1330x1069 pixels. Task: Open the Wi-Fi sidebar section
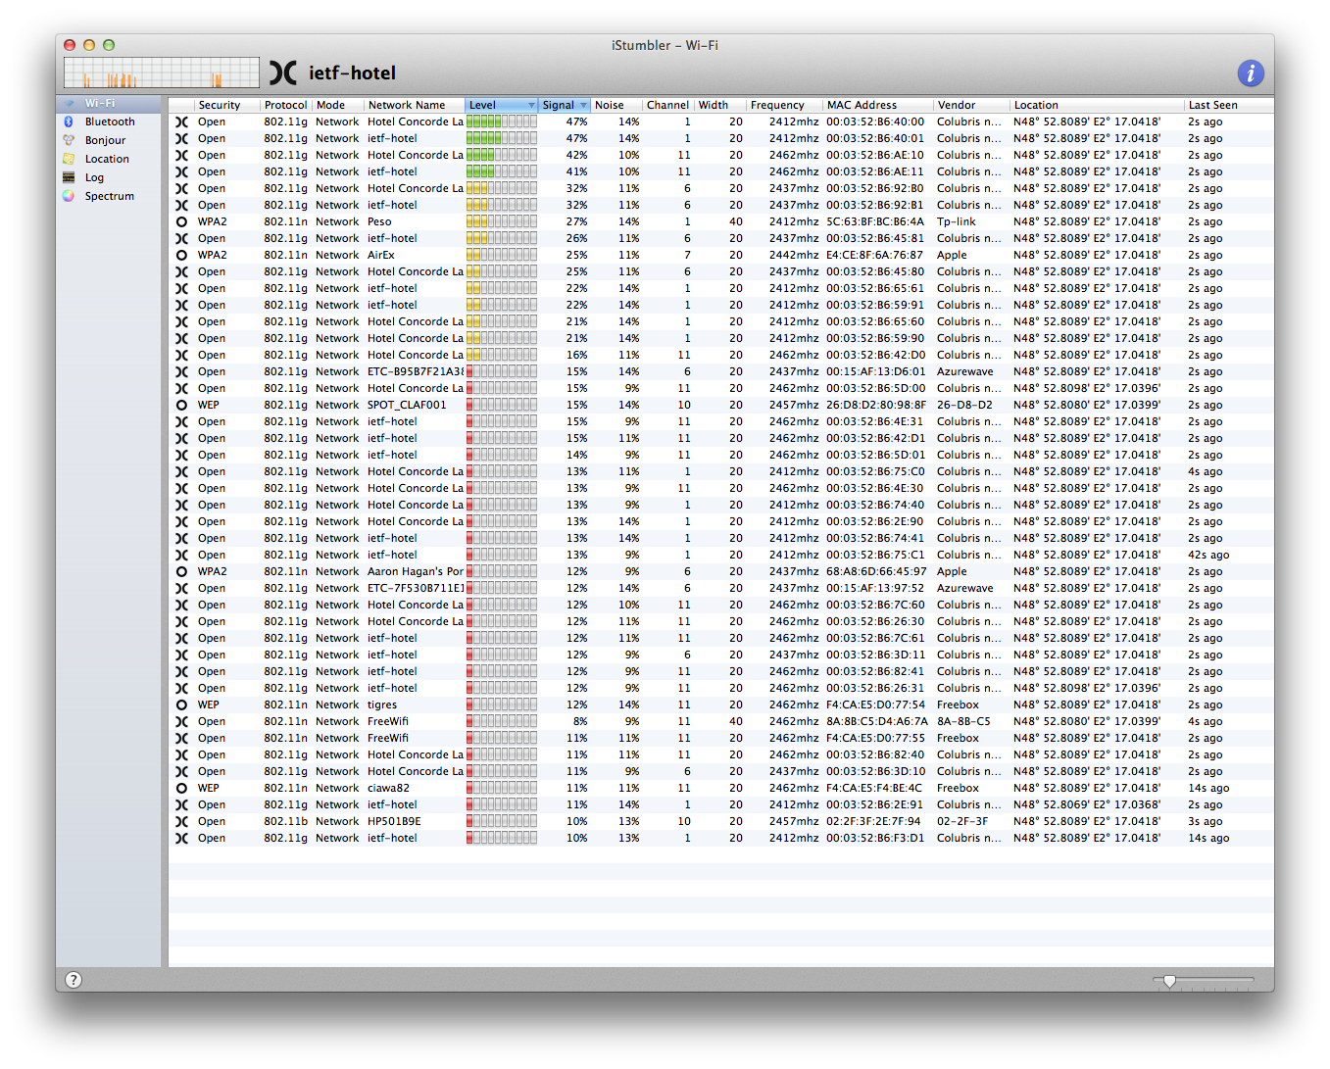(x=108, y=103)
